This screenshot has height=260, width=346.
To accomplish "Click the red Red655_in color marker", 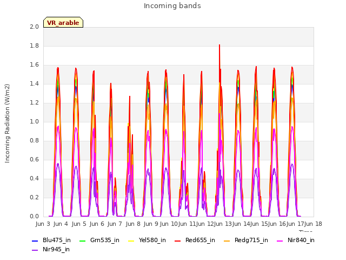I will point(178,240).
